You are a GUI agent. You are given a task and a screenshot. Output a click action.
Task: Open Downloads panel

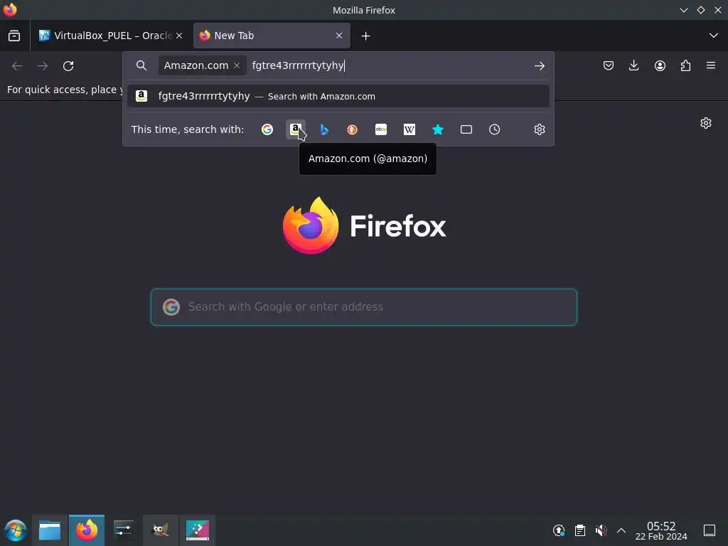[633, 65]
